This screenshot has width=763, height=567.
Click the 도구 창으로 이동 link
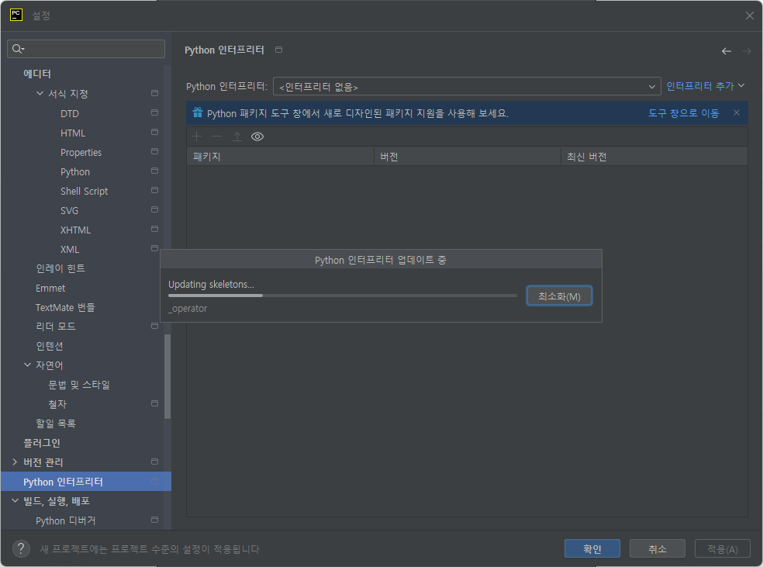[x=683, y=113]
